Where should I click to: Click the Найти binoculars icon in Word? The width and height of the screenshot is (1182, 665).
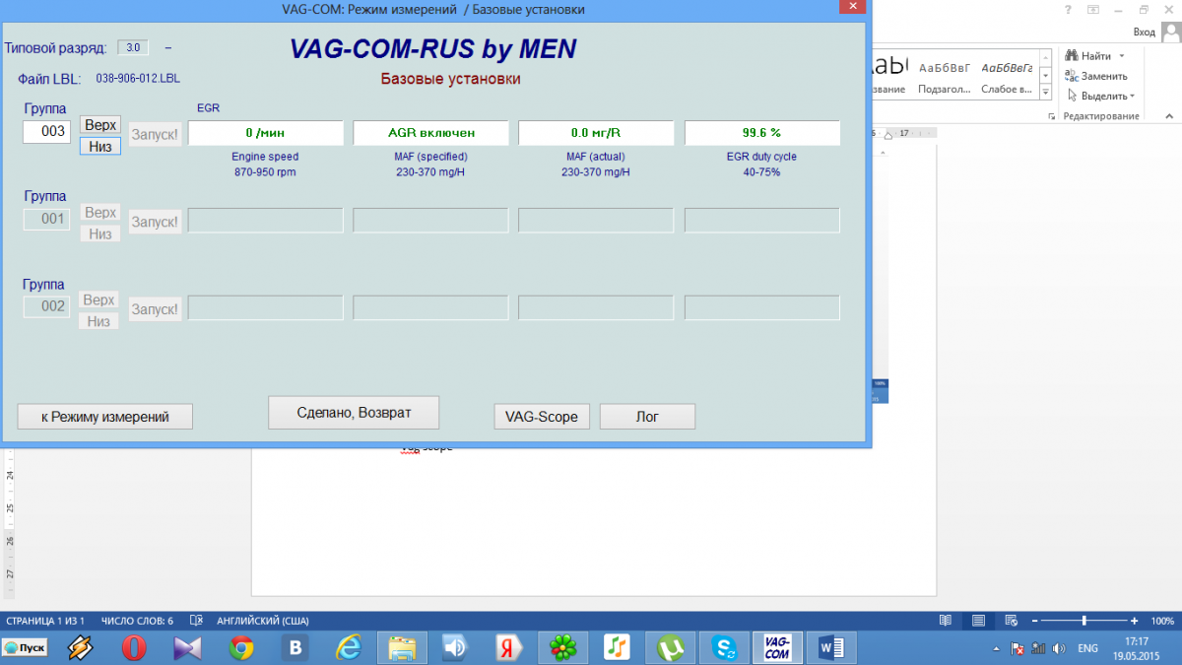(1073, 56)
